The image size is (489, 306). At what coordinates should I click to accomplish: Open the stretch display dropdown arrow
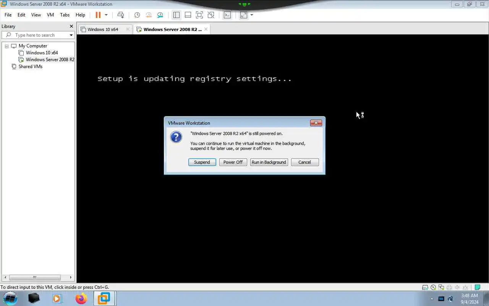tap(252, 15)
